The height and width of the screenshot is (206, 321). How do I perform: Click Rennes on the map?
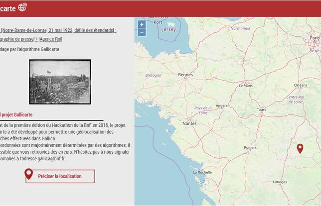pyautogui.click(x=185, y=75)
